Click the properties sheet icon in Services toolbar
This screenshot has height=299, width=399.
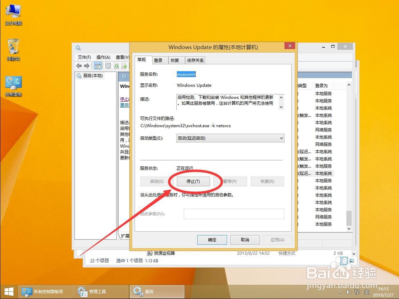[108, 66]
